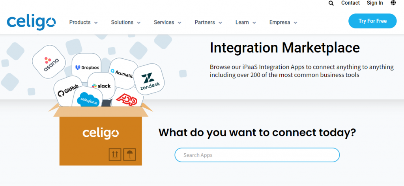The image size is (404, 186).
Task: Open the search magnifier icon
Action: coord(331,3)
